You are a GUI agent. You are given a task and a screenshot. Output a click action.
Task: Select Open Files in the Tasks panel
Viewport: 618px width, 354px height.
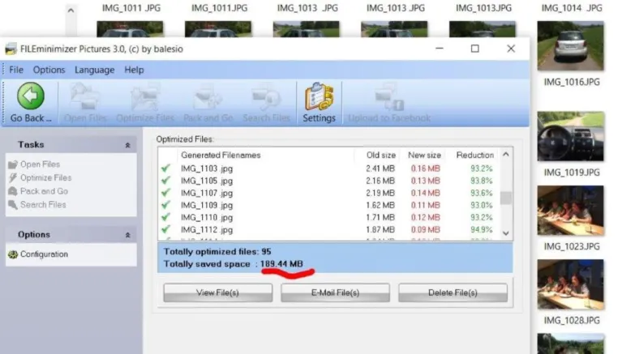pyautogui.click(x=40, y=164)
